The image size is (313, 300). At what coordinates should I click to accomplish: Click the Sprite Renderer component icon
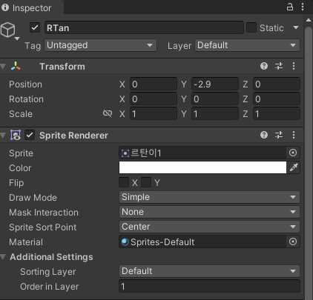pos(16,135)
